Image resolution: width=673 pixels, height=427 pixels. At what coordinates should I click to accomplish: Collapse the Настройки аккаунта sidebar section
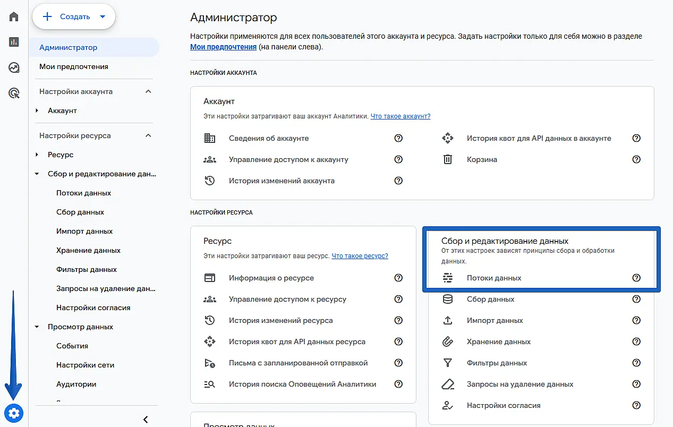(148, 91)
